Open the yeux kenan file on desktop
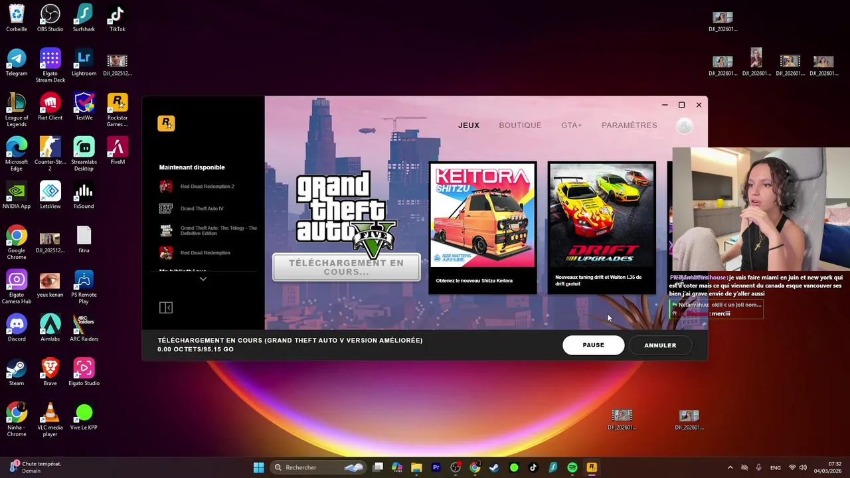The width and height of the screenshot is (850, 478). tap(50, 283)
